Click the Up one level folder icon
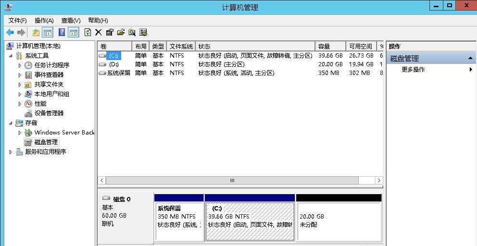477x246 pixels. pyautogui.click(x=36, y=32)
